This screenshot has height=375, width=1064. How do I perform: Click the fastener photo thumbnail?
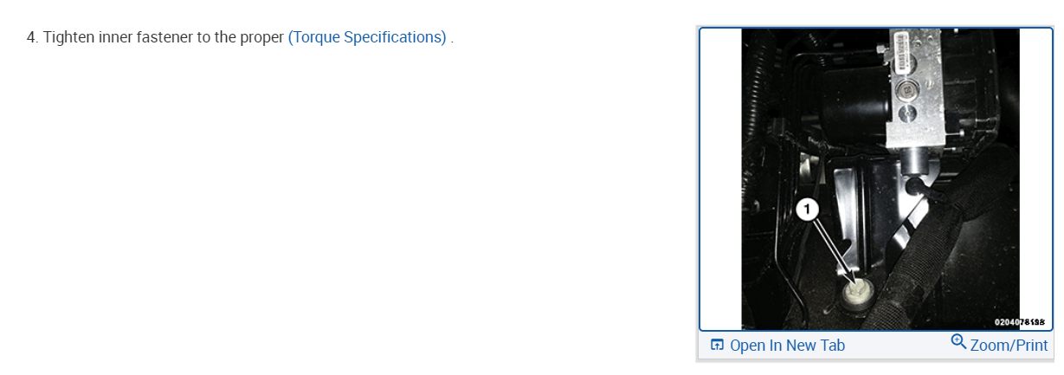tap(880, 178)
